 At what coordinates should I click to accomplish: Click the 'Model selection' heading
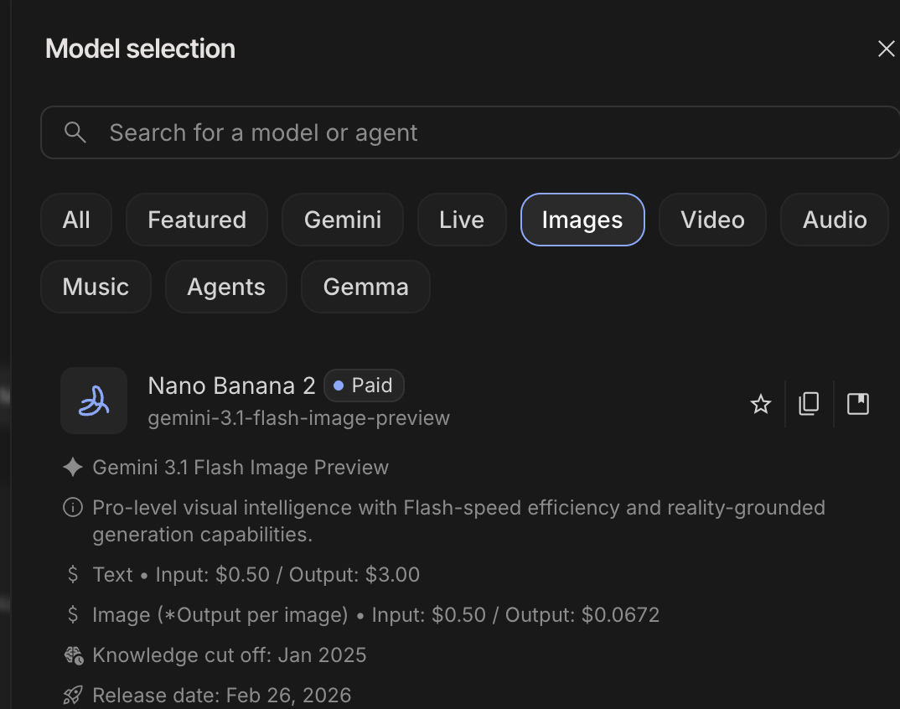click(x=140, y=49)
